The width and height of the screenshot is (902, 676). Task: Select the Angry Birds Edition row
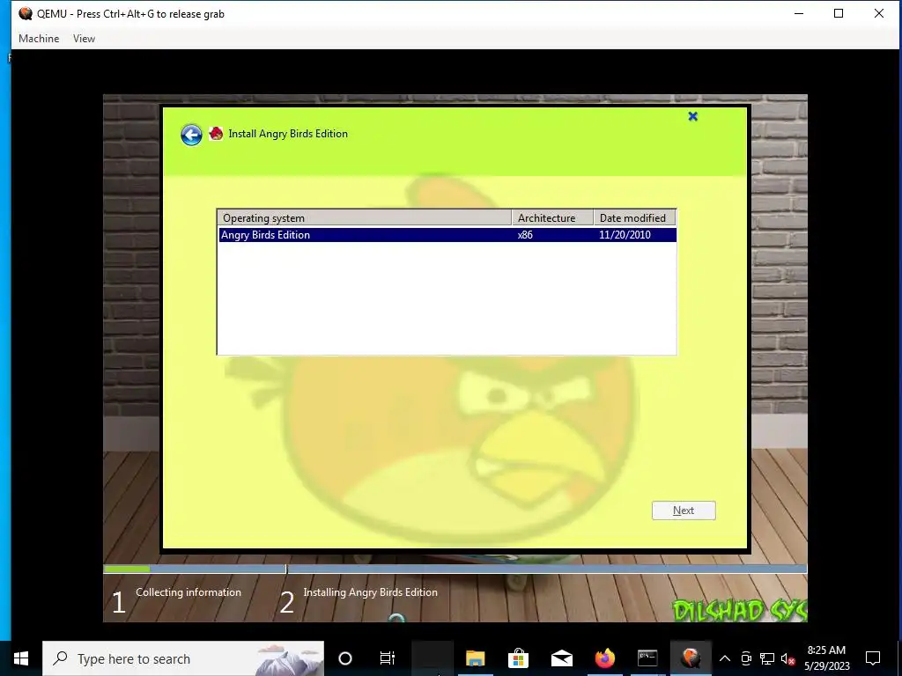[x=447, y=234]
